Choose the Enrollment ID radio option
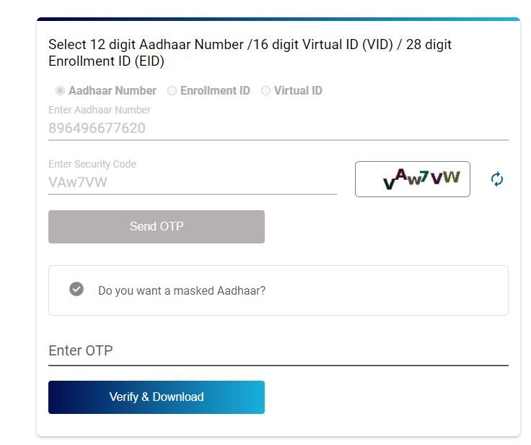The height and width of the screenshot is (445, 531). 172,91
